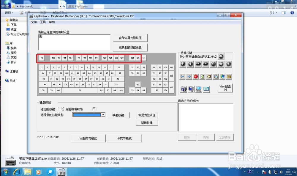The image size is (297, 176).
Task: Select numpad key 108 on the layout
Action: click(x=171, y=87)
